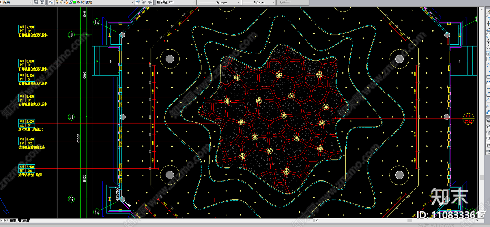The width and height of the screenshot is (490, 227).
Task: Select the Array tool
Action: (x=488, y=35)
